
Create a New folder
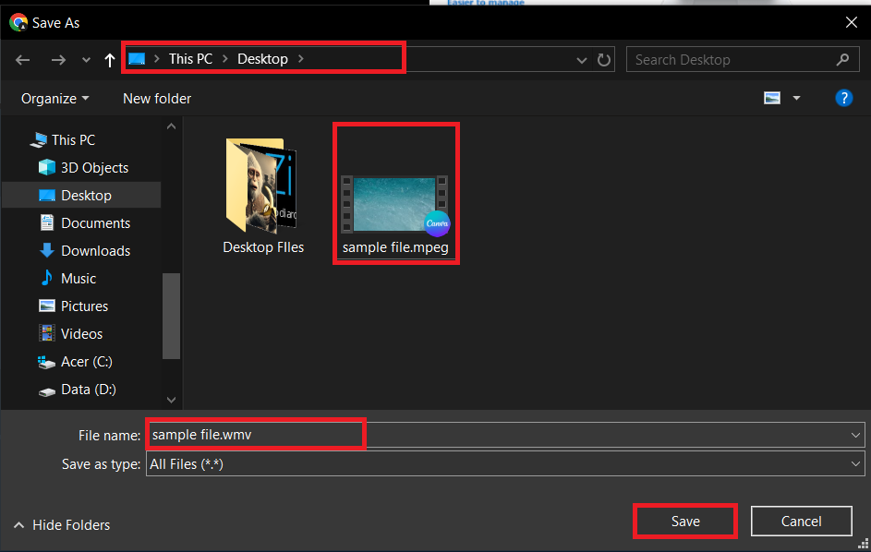coord(156,98)
